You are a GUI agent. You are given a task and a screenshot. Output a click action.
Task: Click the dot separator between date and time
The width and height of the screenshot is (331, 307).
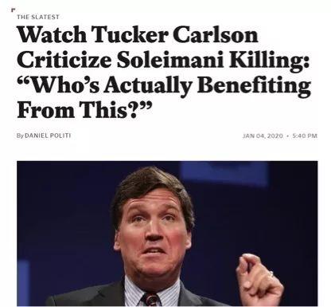(287, 136)
